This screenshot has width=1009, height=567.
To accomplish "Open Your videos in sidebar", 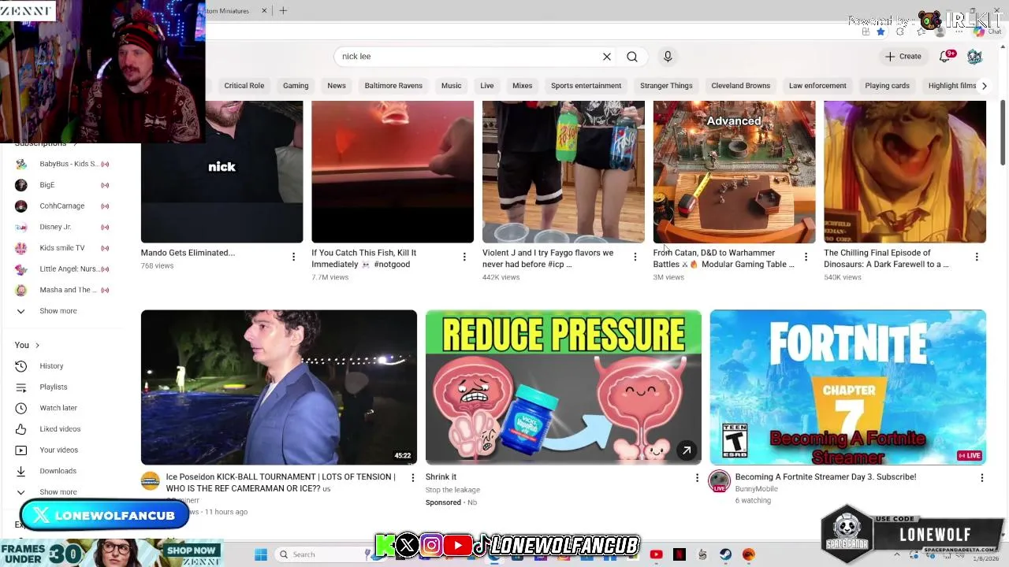I will [x=63, y=450].
